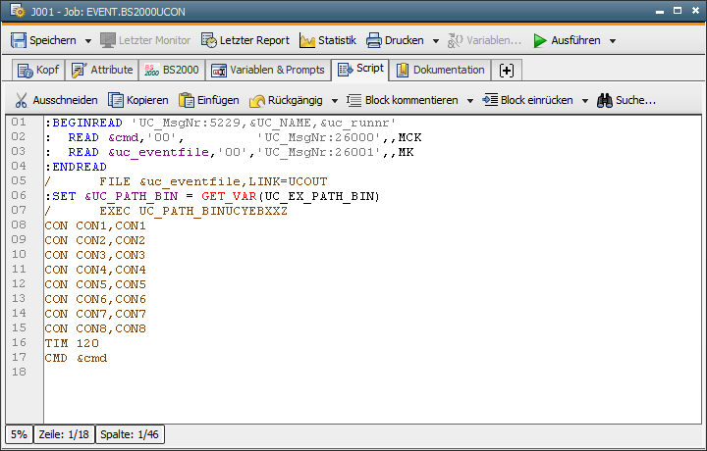Click the Speichern save icon

19,40
